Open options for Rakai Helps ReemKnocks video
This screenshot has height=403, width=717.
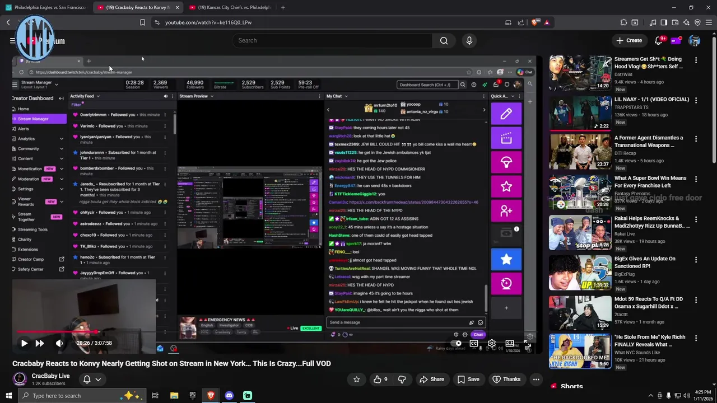tap(696, 219)
